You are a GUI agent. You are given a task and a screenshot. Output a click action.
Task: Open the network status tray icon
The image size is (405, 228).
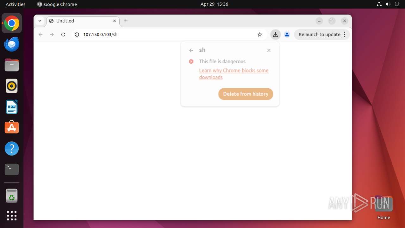click(x=379, y=4)
